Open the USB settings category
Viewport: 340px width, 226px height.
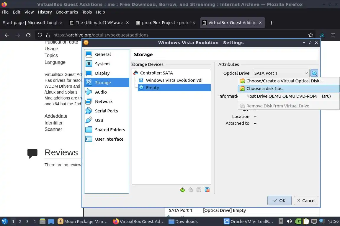pyautogui.click(x=107, y=120)
